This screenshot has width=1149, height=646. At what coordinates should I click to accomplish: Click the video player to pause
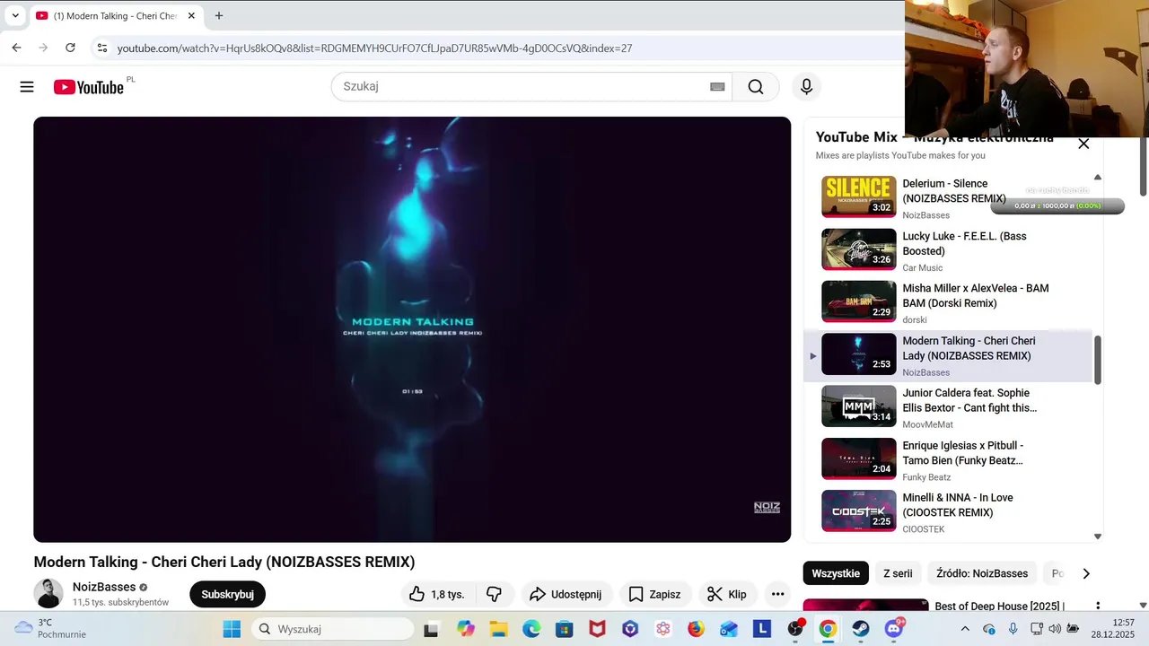click(x=412, y=329)
